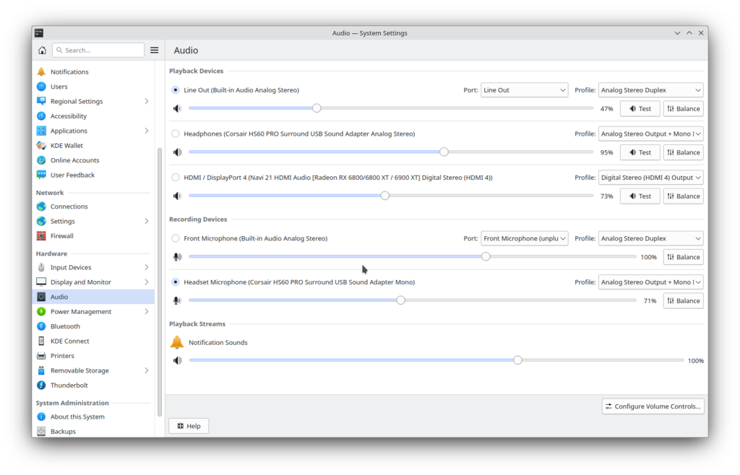
Task: Open KDE Connect settings
Action: (69, 341)
